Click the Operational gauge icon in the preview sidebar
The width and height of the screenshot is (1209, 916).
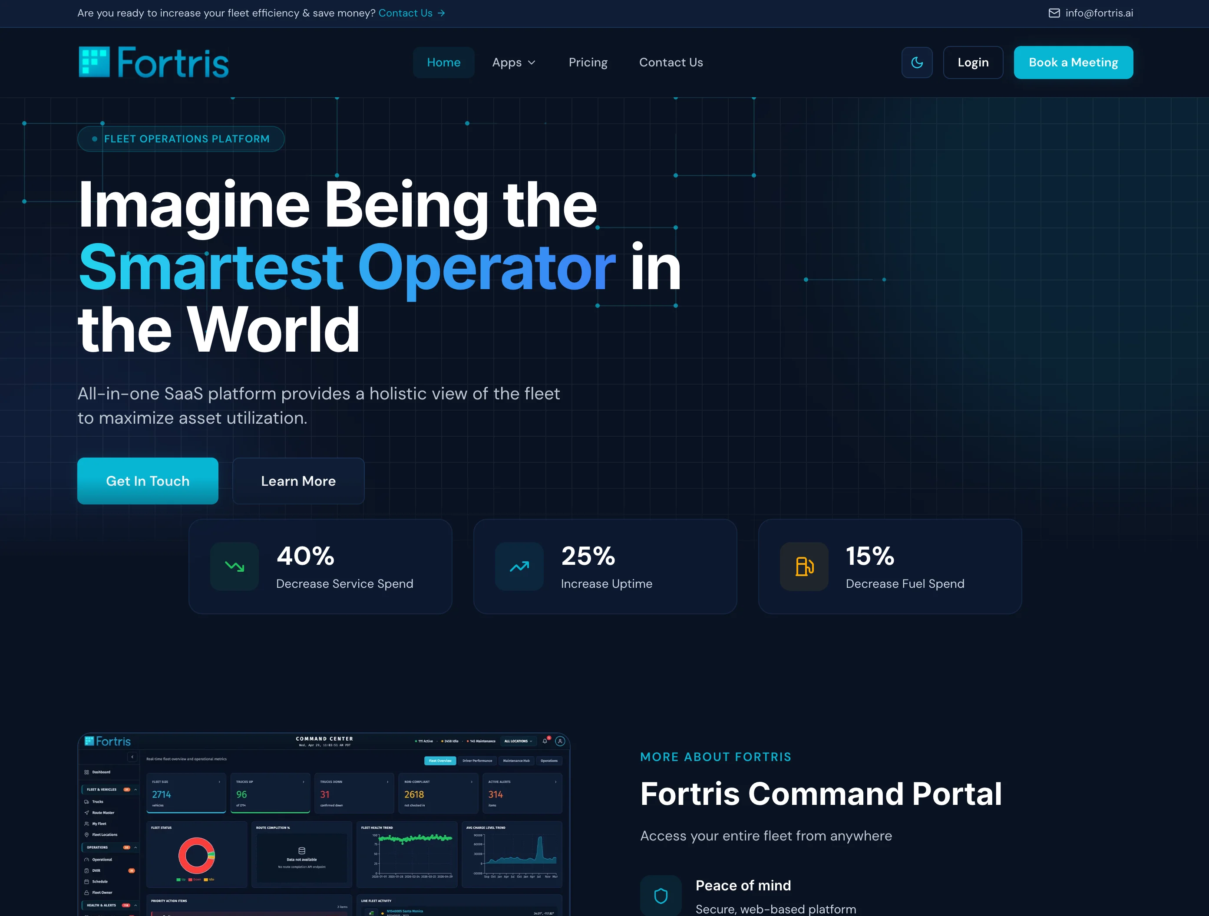coord(87,860)
